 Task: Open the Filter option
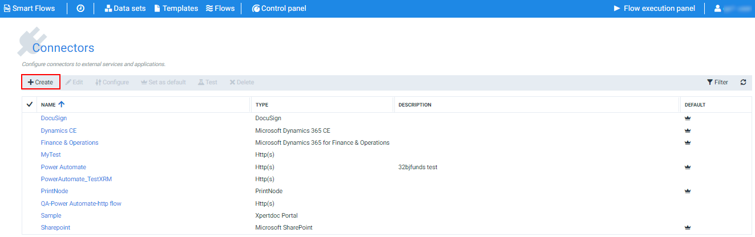[717, 82]
